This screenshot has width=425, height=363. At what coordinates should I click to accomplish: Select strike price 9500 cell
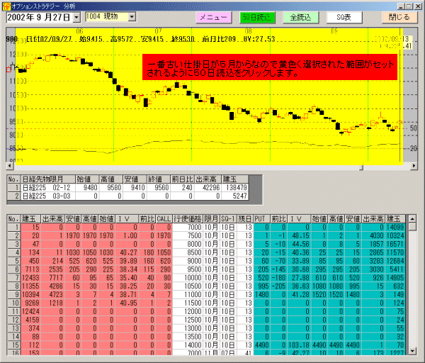[x=188, y=269]
